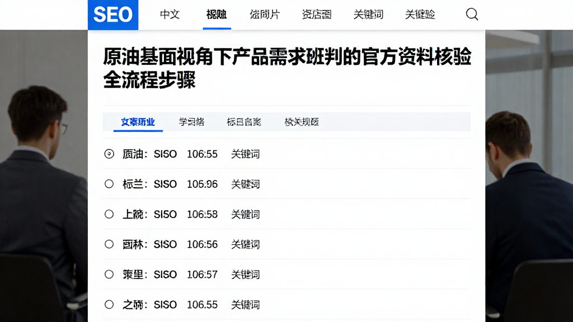
Task: Click the article headline starting with 原油基面
Action: coord(287,68)
